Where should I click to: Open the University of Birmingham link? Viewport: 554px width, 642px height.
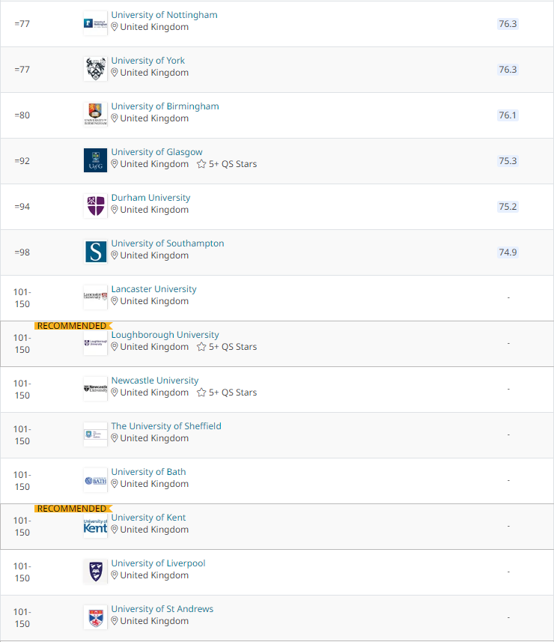[x=165, y=106]
